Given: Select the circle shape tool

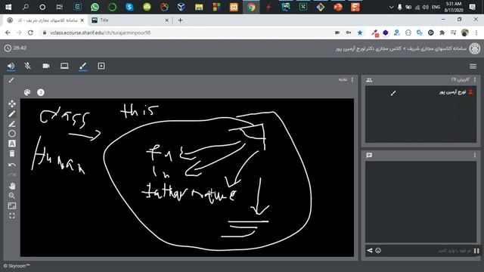Looking at the screenshot, I should [12, 134].
